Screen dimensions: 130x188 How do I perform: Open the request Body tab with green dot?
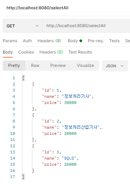[75, 41]
